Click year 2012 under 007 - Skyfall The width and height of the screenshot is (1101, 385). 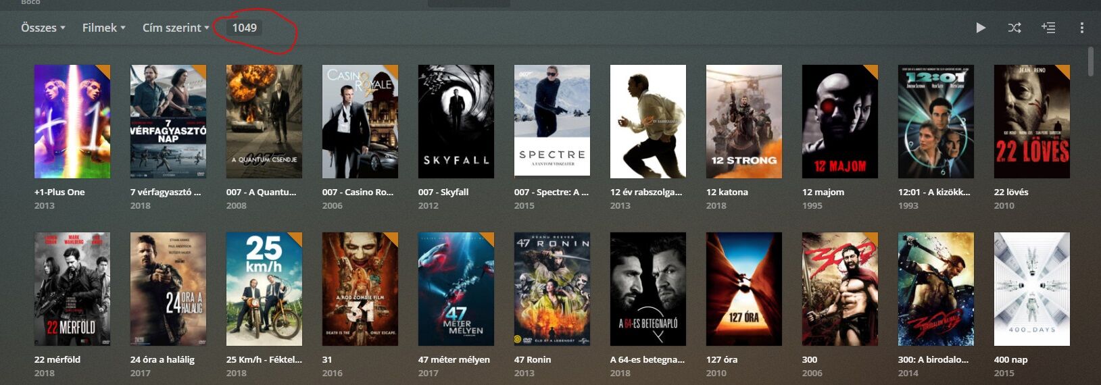(429, 205)
